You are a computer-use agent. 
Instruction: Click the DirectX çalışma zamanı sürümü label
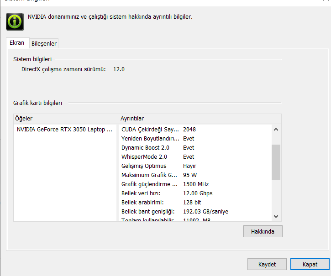[x=63, y=69]
